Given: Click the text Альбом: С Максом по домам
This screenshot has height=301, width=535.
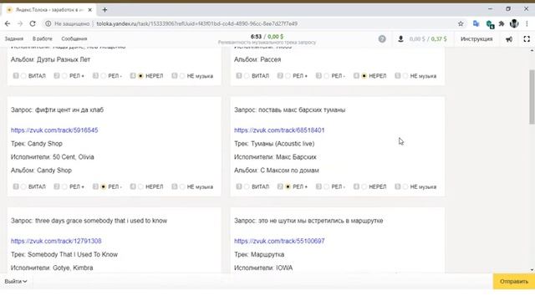Looking at the screenshot, I should 277,171.
